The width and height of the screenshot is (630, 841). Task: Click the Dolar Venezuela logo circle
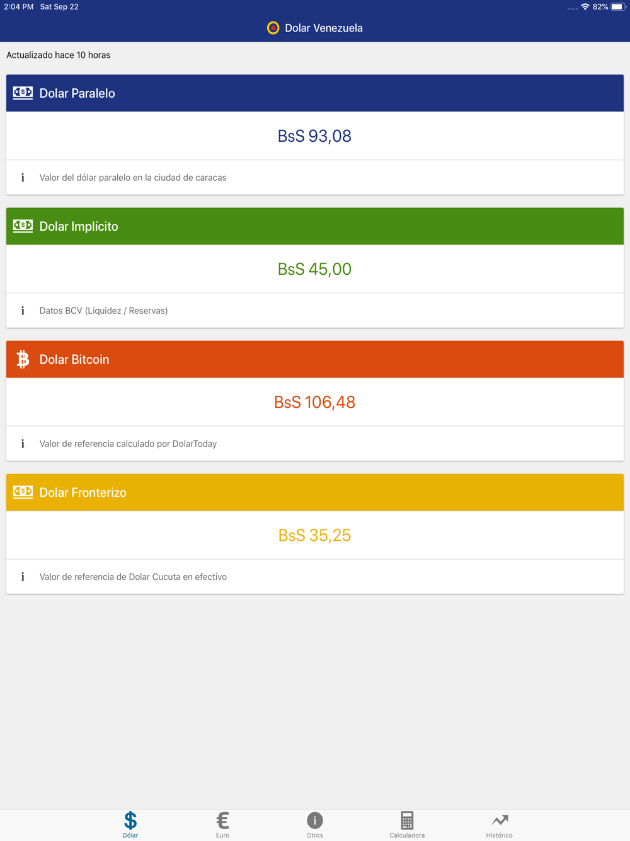tap(273, 28)
